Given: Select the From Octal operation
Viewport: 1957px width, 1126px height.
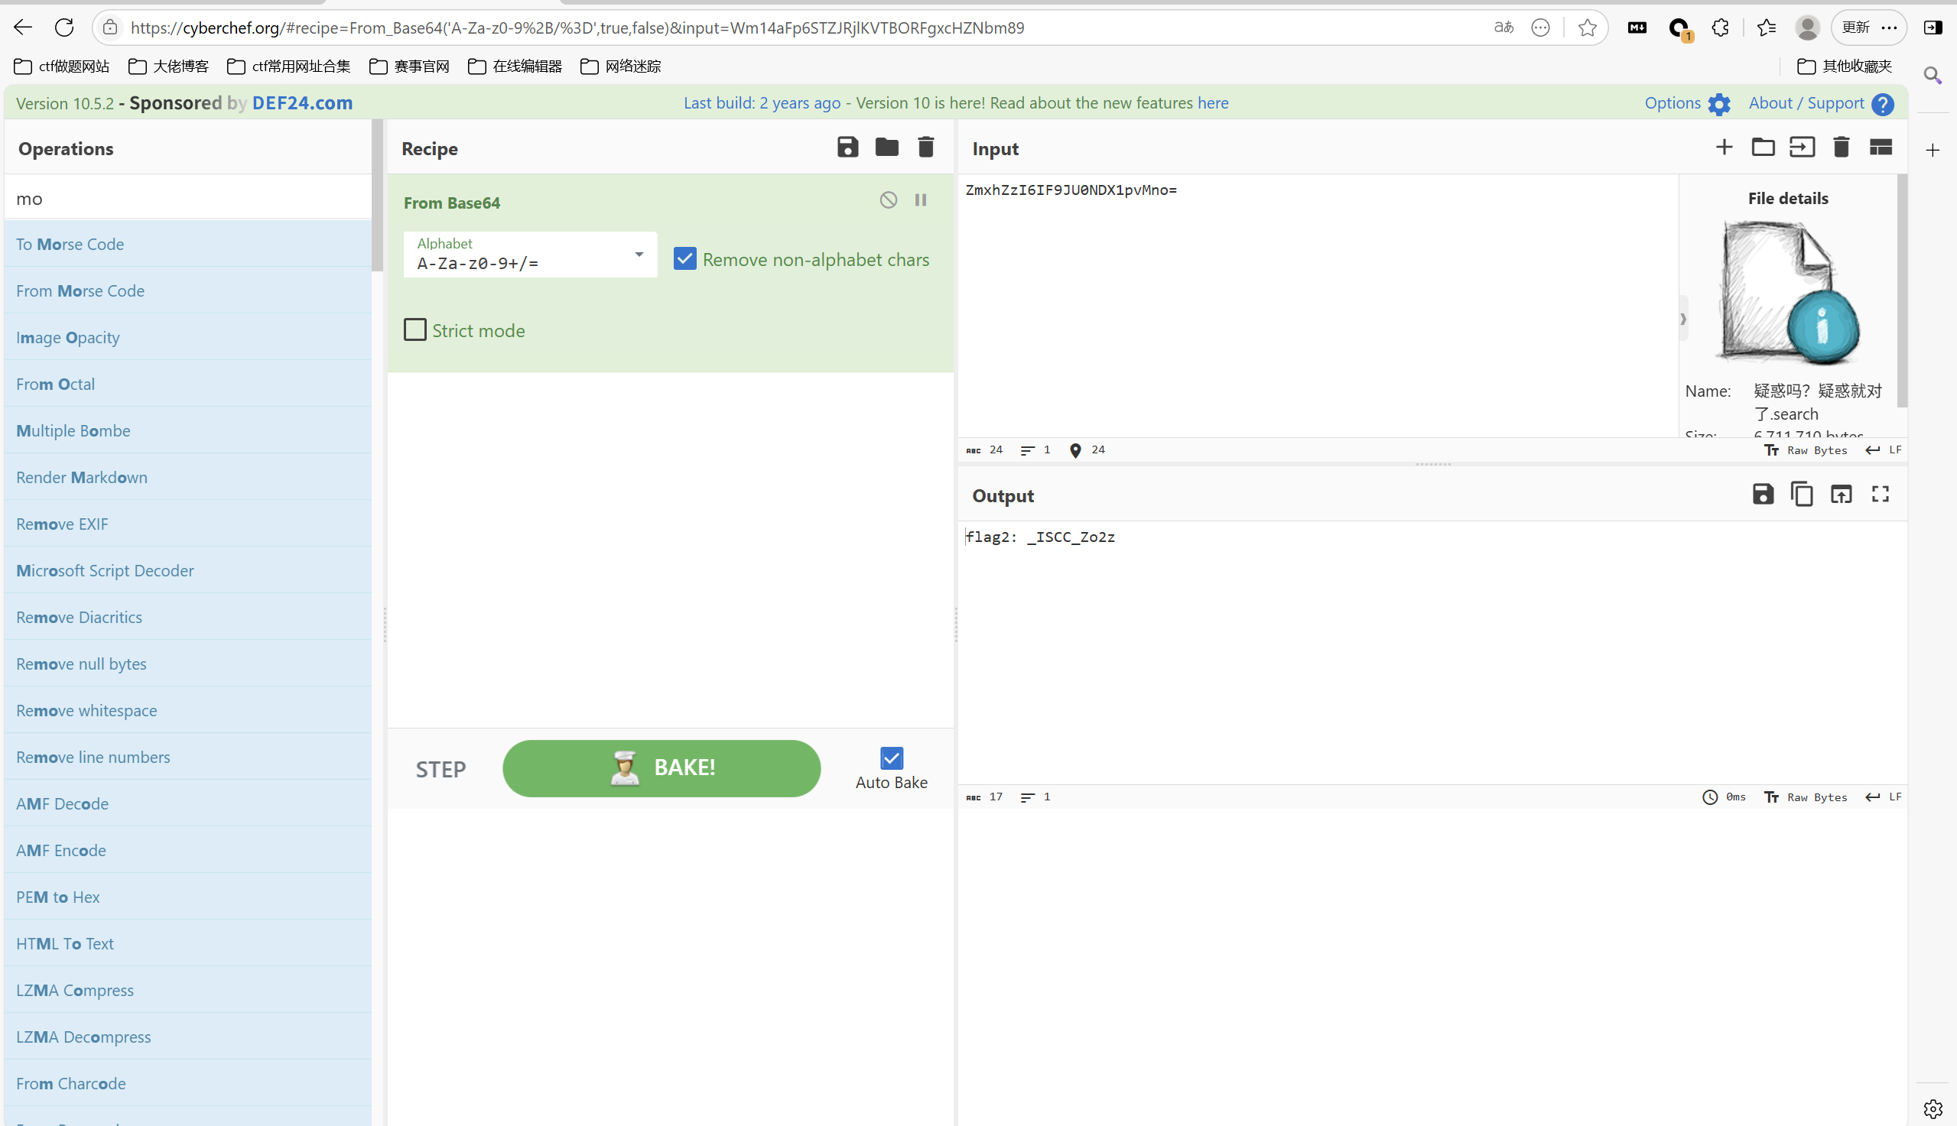Looking at the screenshot, I should point(187,384).
